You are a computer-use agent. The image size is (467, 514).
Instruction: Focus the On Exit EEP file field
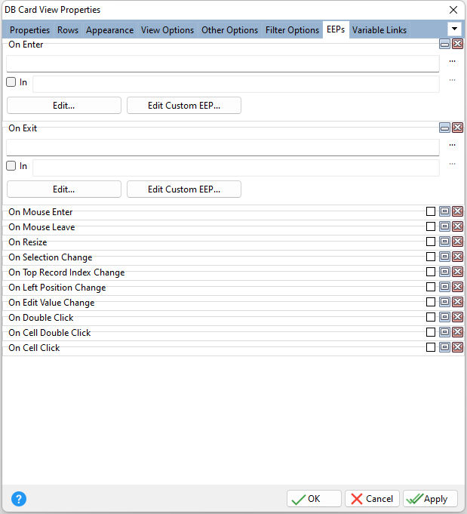pos(223,147)
